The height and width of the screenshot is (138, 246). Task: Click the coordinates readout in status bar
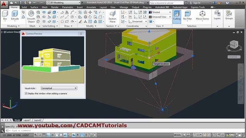click(16, 135)
